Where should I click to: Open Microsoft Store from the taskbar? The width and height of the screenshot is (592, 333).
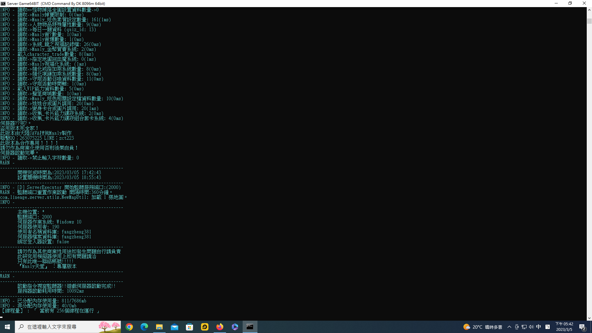click(190, 327)
